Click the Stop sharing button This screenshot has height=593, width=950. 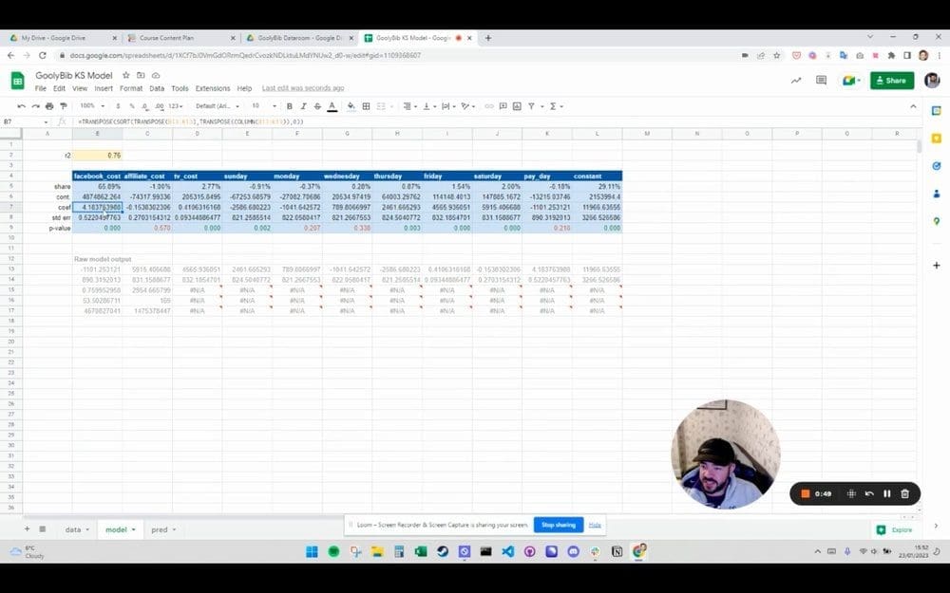click(559, 524)
